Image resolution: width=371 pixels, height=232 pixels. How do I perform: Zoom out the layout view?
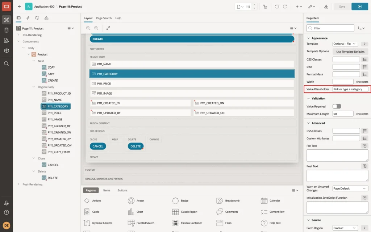point(88,28)
